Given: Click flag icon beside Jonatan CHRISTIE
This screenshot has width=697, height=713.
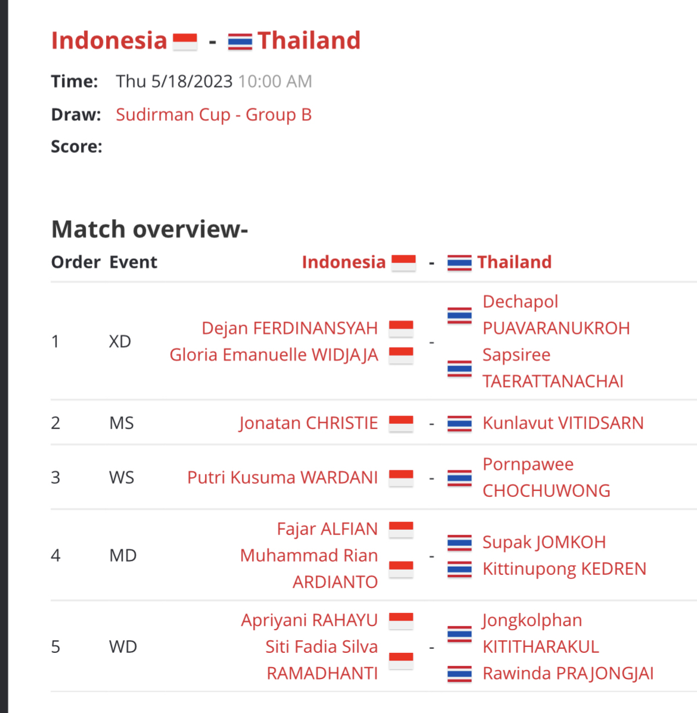Looking at the screenshot, I should pyautogui.click(x=401, y=423).
